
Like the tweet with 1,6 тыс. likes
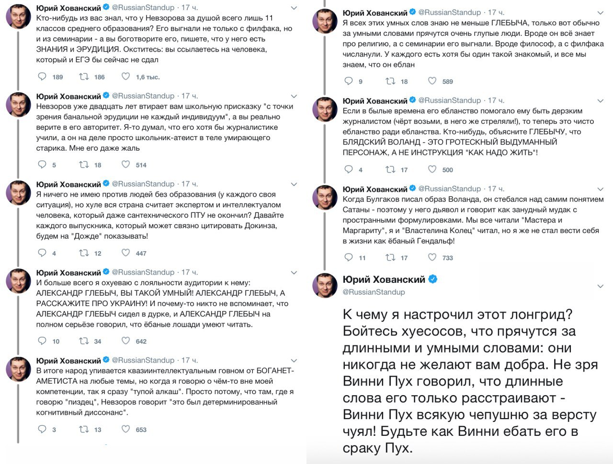pos(125,77)
